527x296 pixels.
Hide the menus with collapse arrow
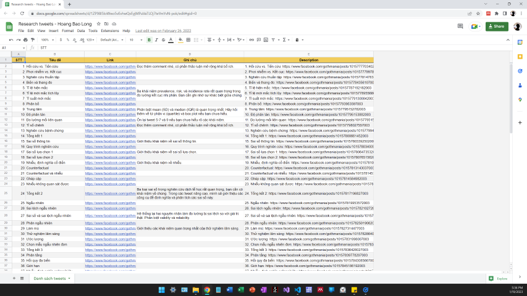click(508, 40)
